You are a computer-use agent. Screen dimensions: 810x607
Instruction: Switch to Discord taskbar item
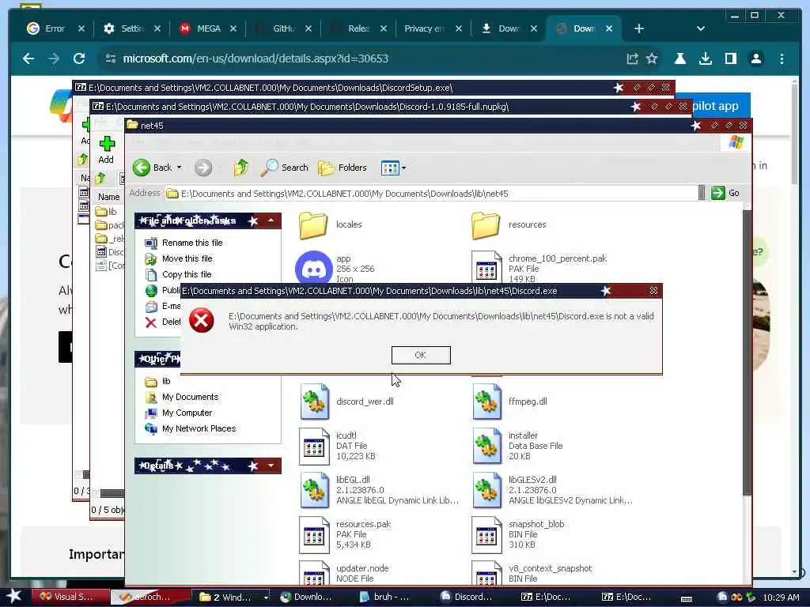click(467, 597)
